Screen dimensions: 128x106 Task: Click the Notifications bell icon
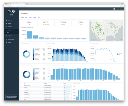pos(6,36)
